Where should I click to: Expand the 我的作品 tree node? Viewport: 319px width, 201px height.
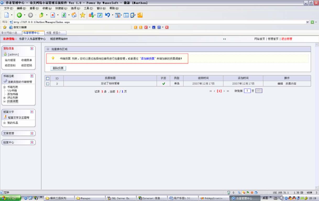click(x=4, y=123)
